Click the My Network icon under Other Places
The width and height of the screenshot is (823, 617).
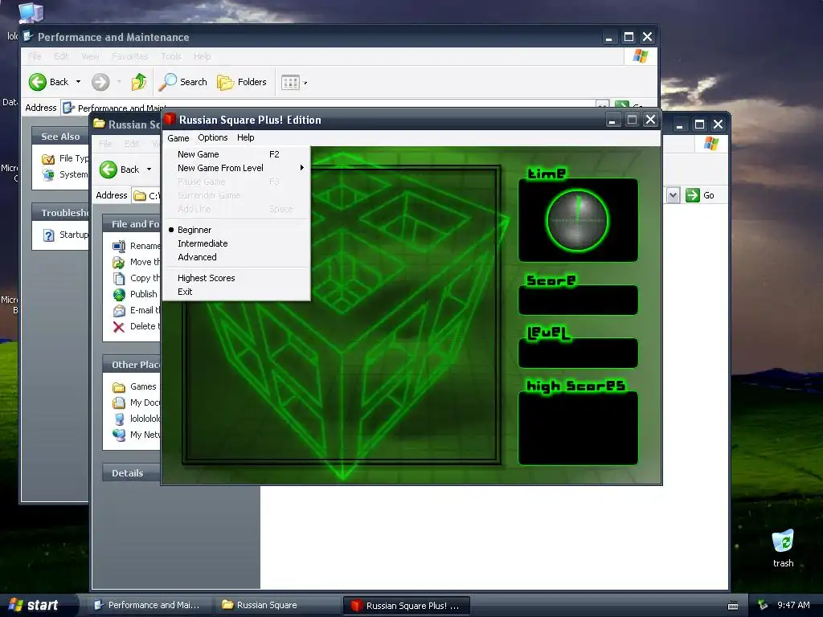[x=119, y=435]
